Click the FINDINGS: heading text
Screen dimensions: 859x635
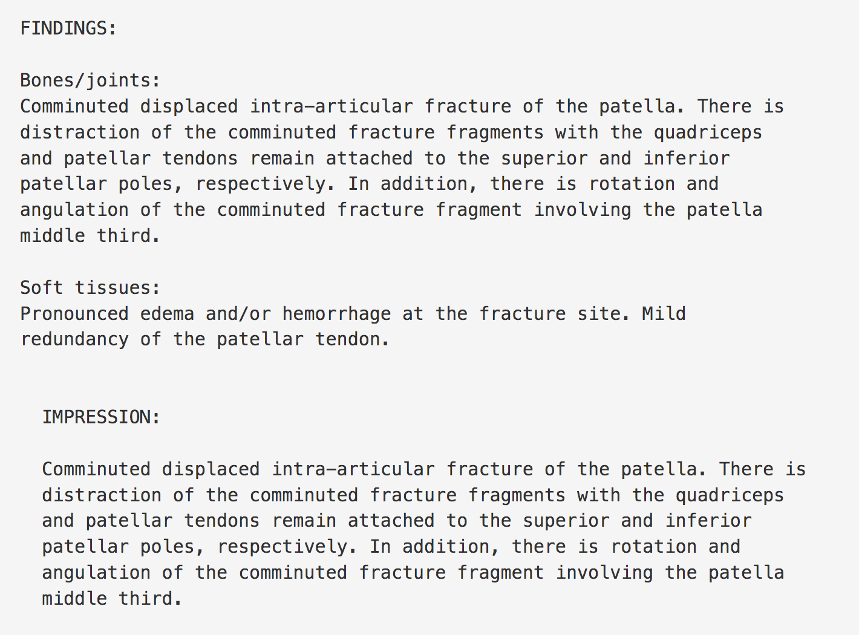(68, 28)
